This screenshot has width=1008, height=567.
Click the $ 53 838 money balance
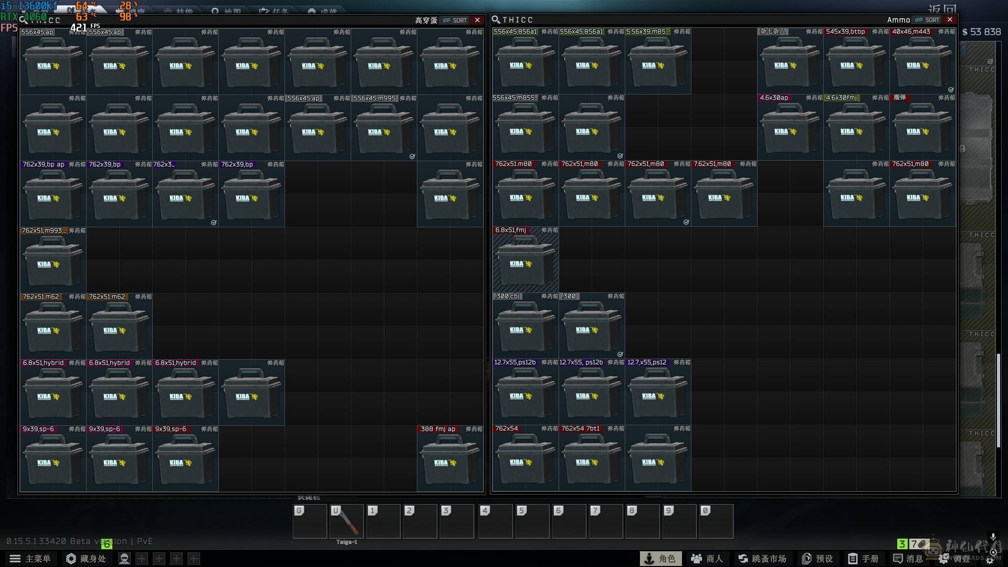pyautogui.click(x=981, y=32)
